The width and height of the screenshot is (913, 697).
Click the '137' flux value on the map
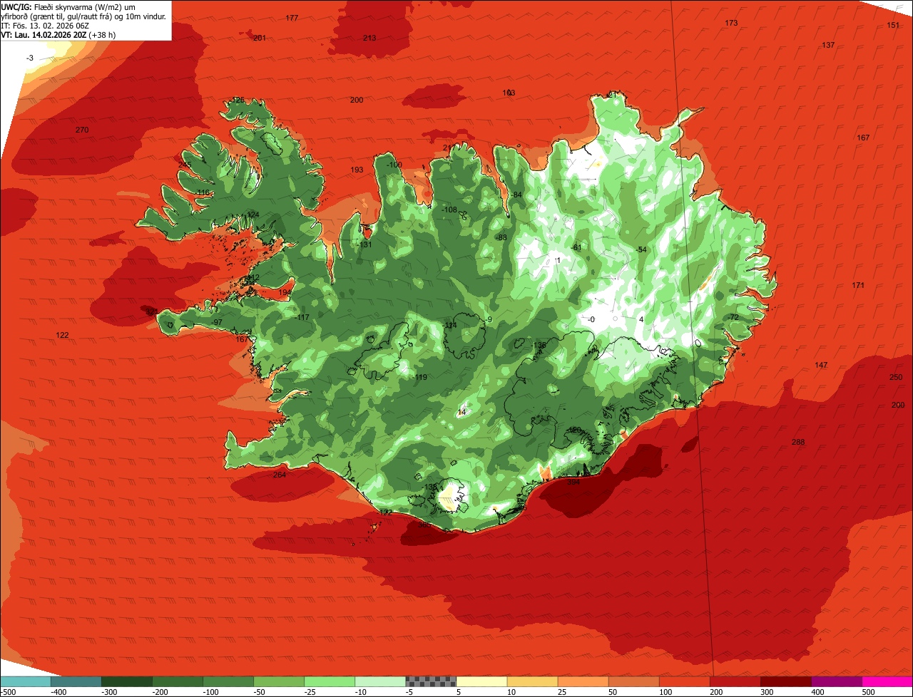point(828,45)
